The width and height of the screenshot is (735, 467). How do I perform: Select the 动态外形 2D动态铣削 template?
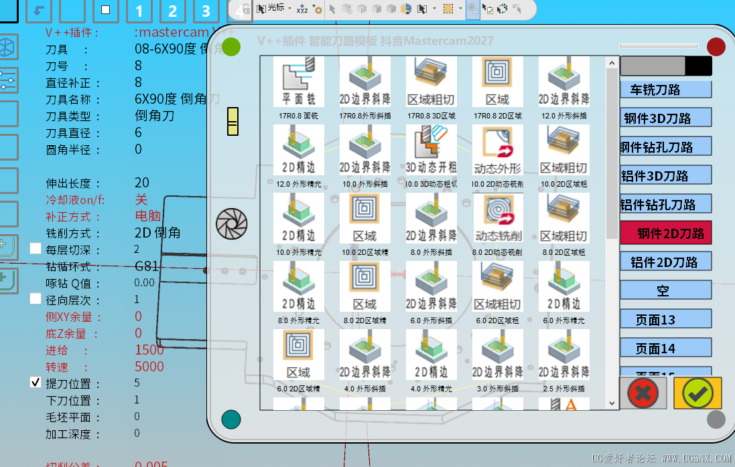[497, 149]
